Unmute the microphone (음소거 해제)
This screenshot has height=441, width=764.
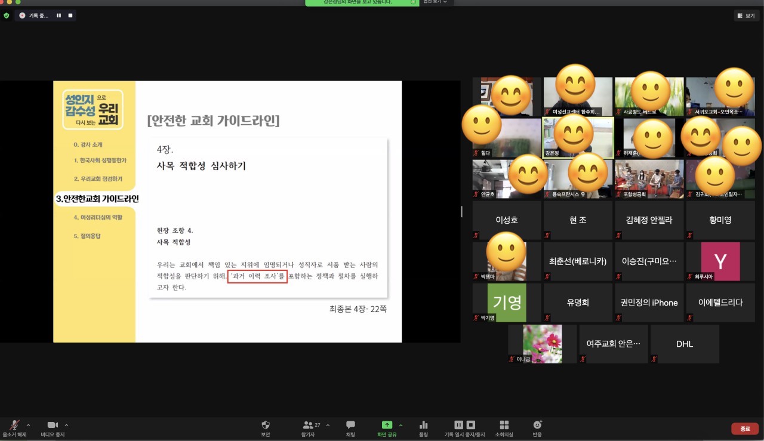point(14,425)
